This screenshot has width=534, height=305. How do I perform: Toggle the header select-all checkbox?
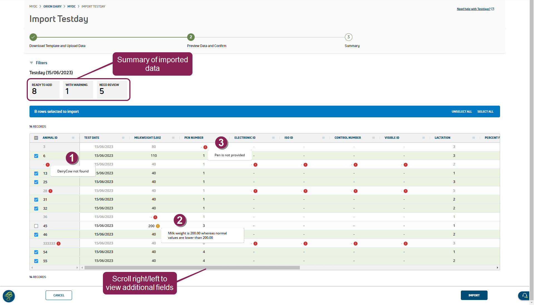point(36,138)
